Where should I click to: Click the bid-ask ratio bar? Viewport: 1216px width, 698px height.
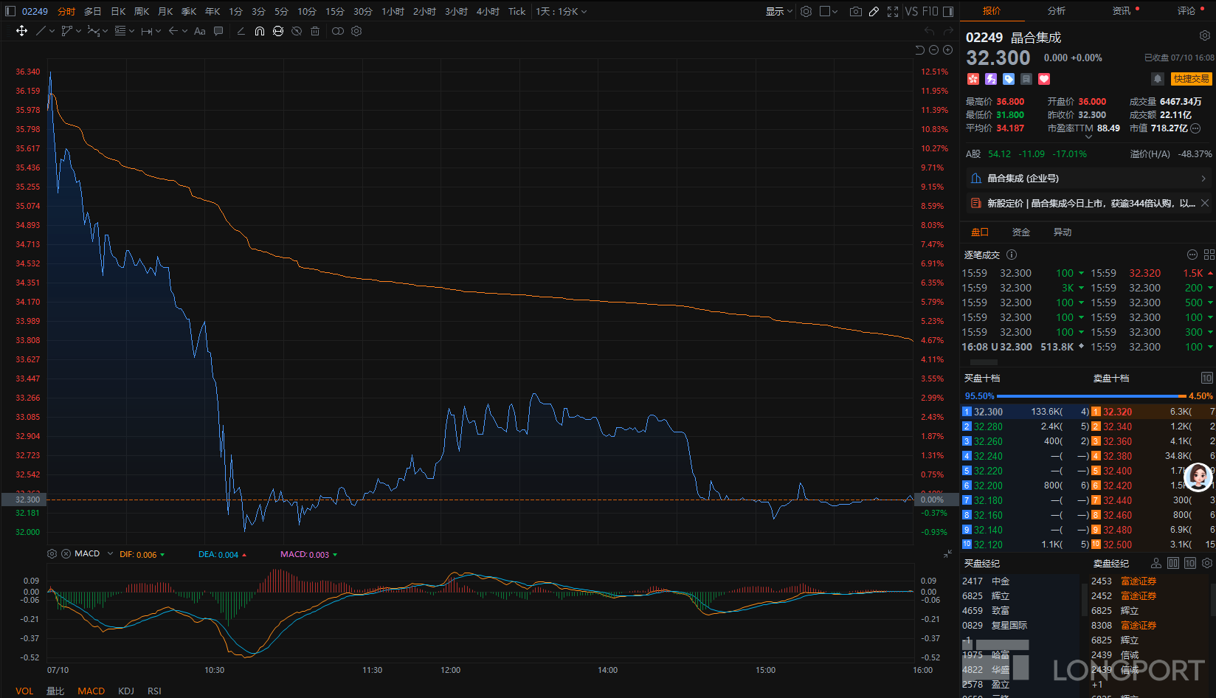click(x=1088, y=396)
